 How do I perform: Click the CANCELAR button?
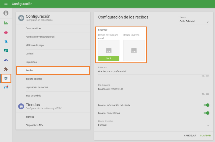point(190,136)
